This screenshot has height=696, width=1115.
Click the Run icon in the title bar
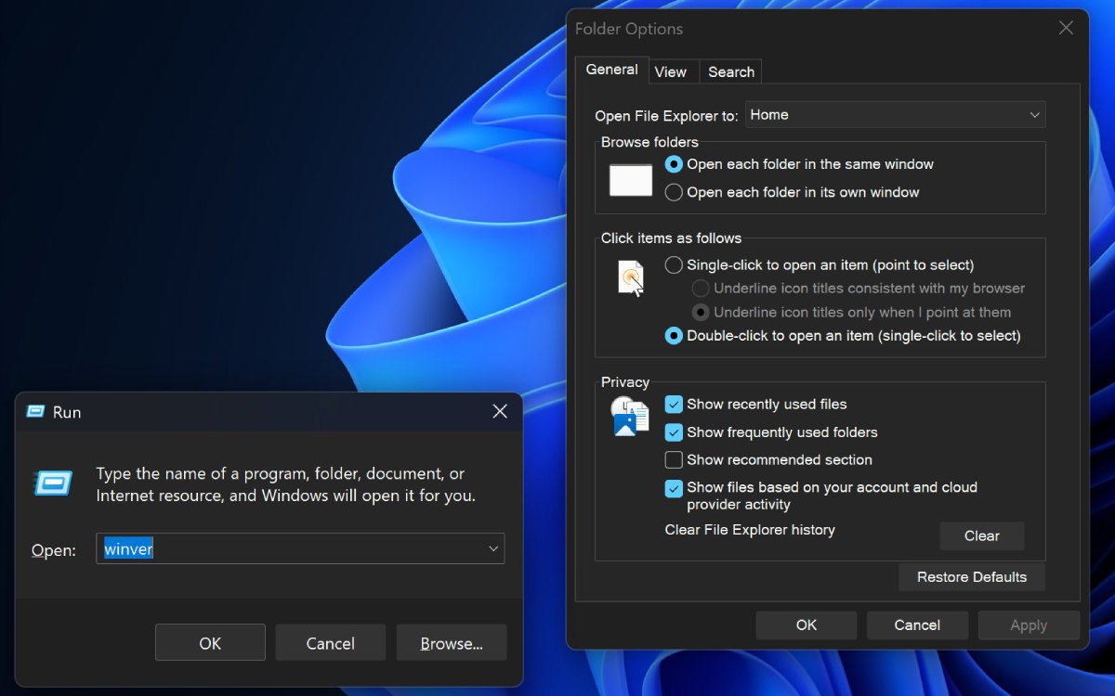pos(33,411)
